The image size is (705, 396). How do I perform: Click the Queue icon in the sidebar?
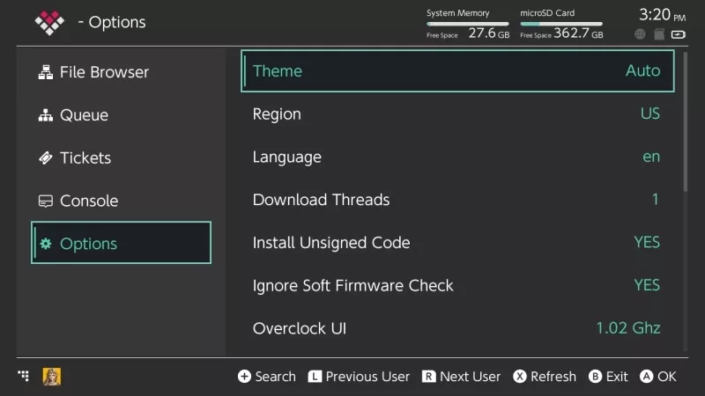46,115
